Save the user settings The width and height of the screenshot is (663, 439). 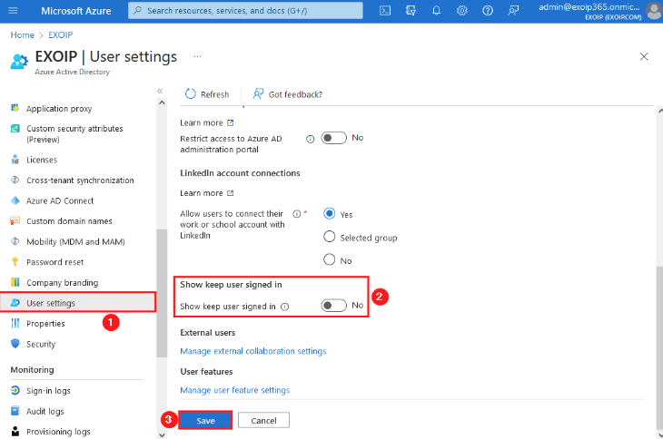(x=205, y=421)
